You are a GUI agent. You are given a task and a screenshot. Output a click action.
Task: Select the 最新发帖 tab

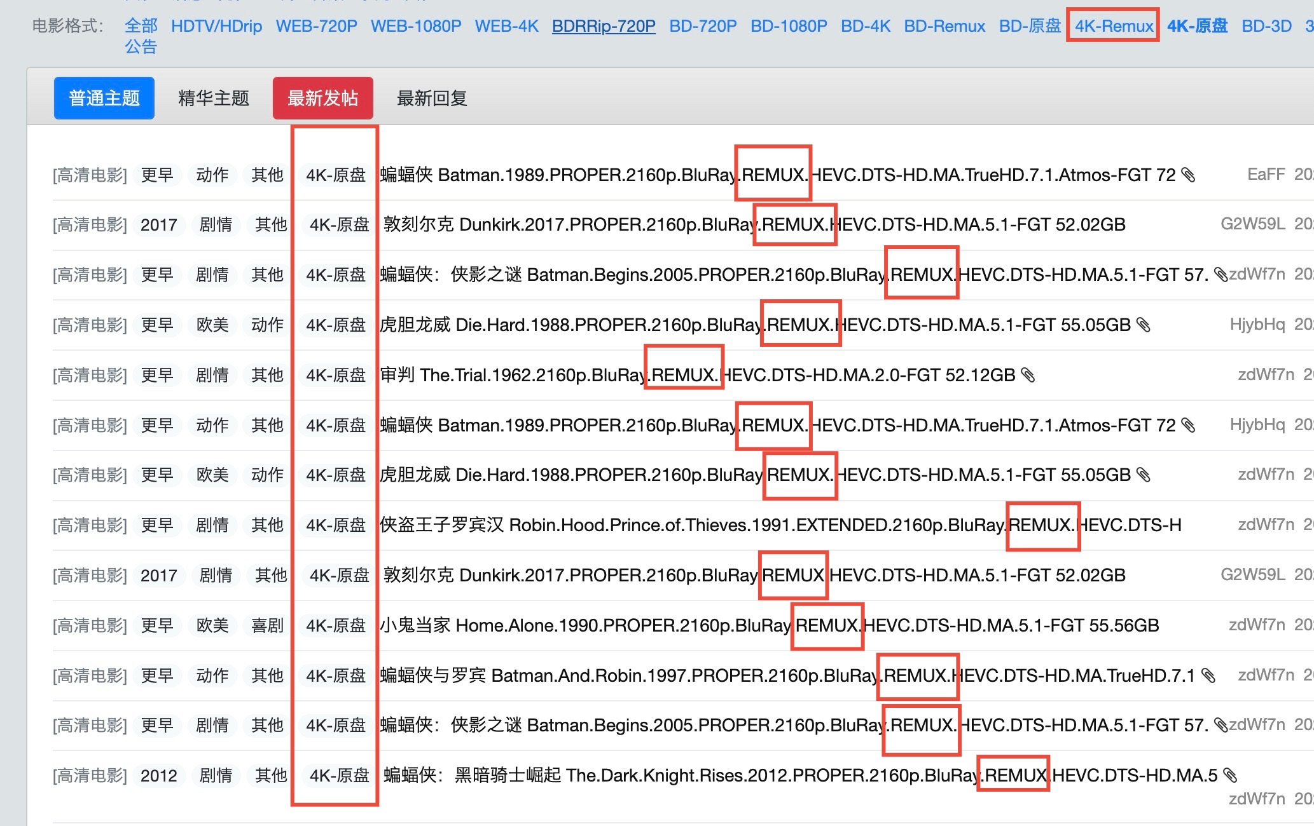tap(323, 98)
